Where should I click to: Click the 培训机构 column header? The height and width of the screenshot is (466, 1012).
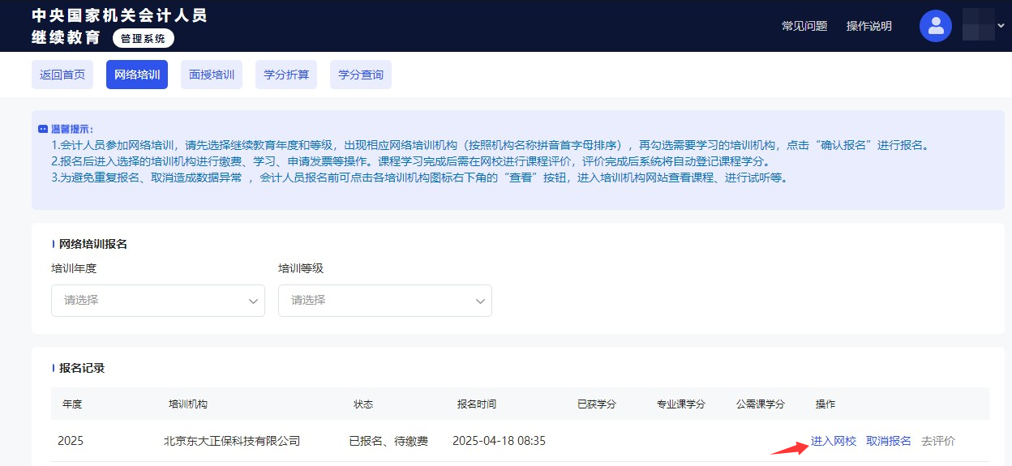pyautogui.click(x=187, y=404)
